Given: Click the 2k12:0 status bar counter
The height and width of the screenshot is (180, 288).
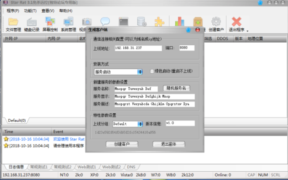Looking at the screenshot, I should [x=187, y=175].
